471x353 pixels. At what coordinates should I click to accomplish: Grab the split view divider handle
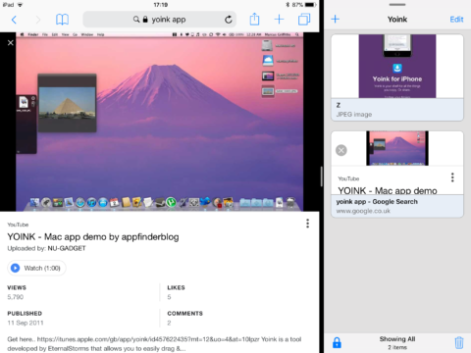click(322, 176)
